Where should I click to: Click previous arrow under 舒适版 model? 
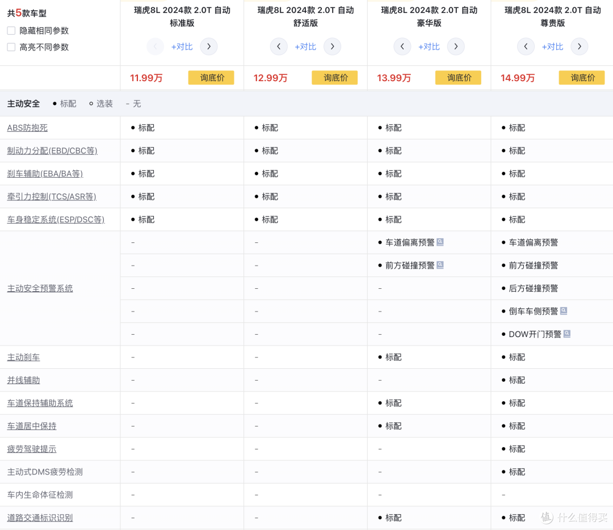[x=279, y=47]
